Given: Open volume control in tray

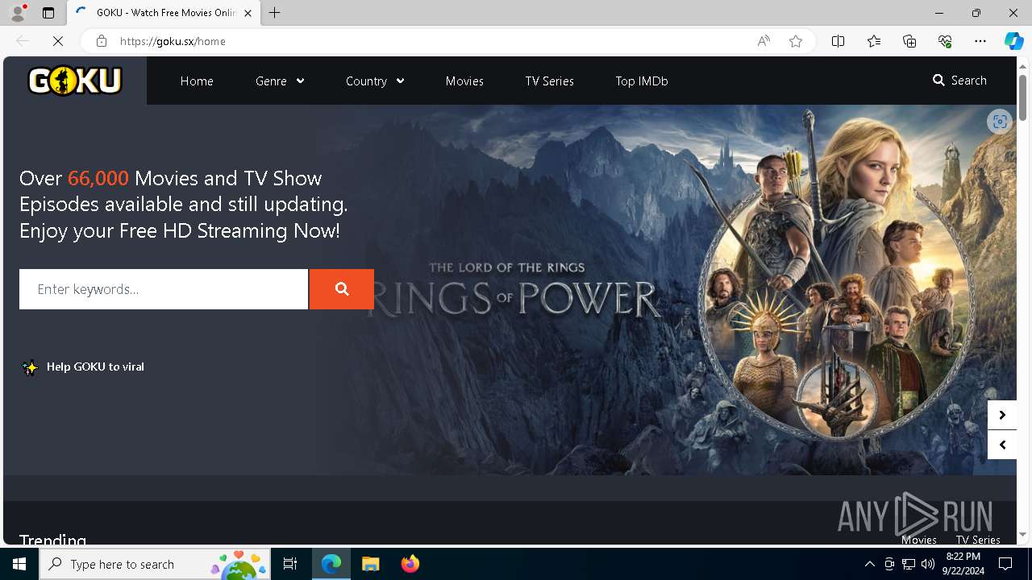Looking at the screenshot, I should tap(928, 564).
